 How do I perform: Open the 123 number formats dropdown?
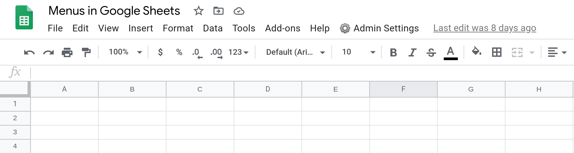[x=238, y=52]
